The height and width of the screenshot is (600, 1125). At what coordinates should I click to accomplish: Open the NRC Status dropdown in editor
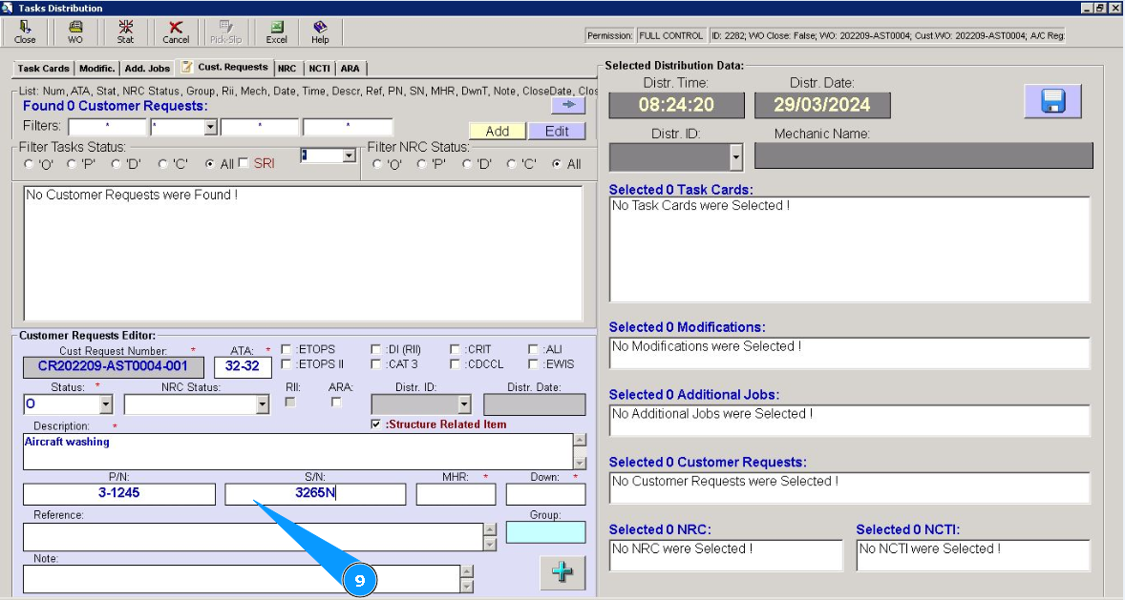[x=263, y=404]
